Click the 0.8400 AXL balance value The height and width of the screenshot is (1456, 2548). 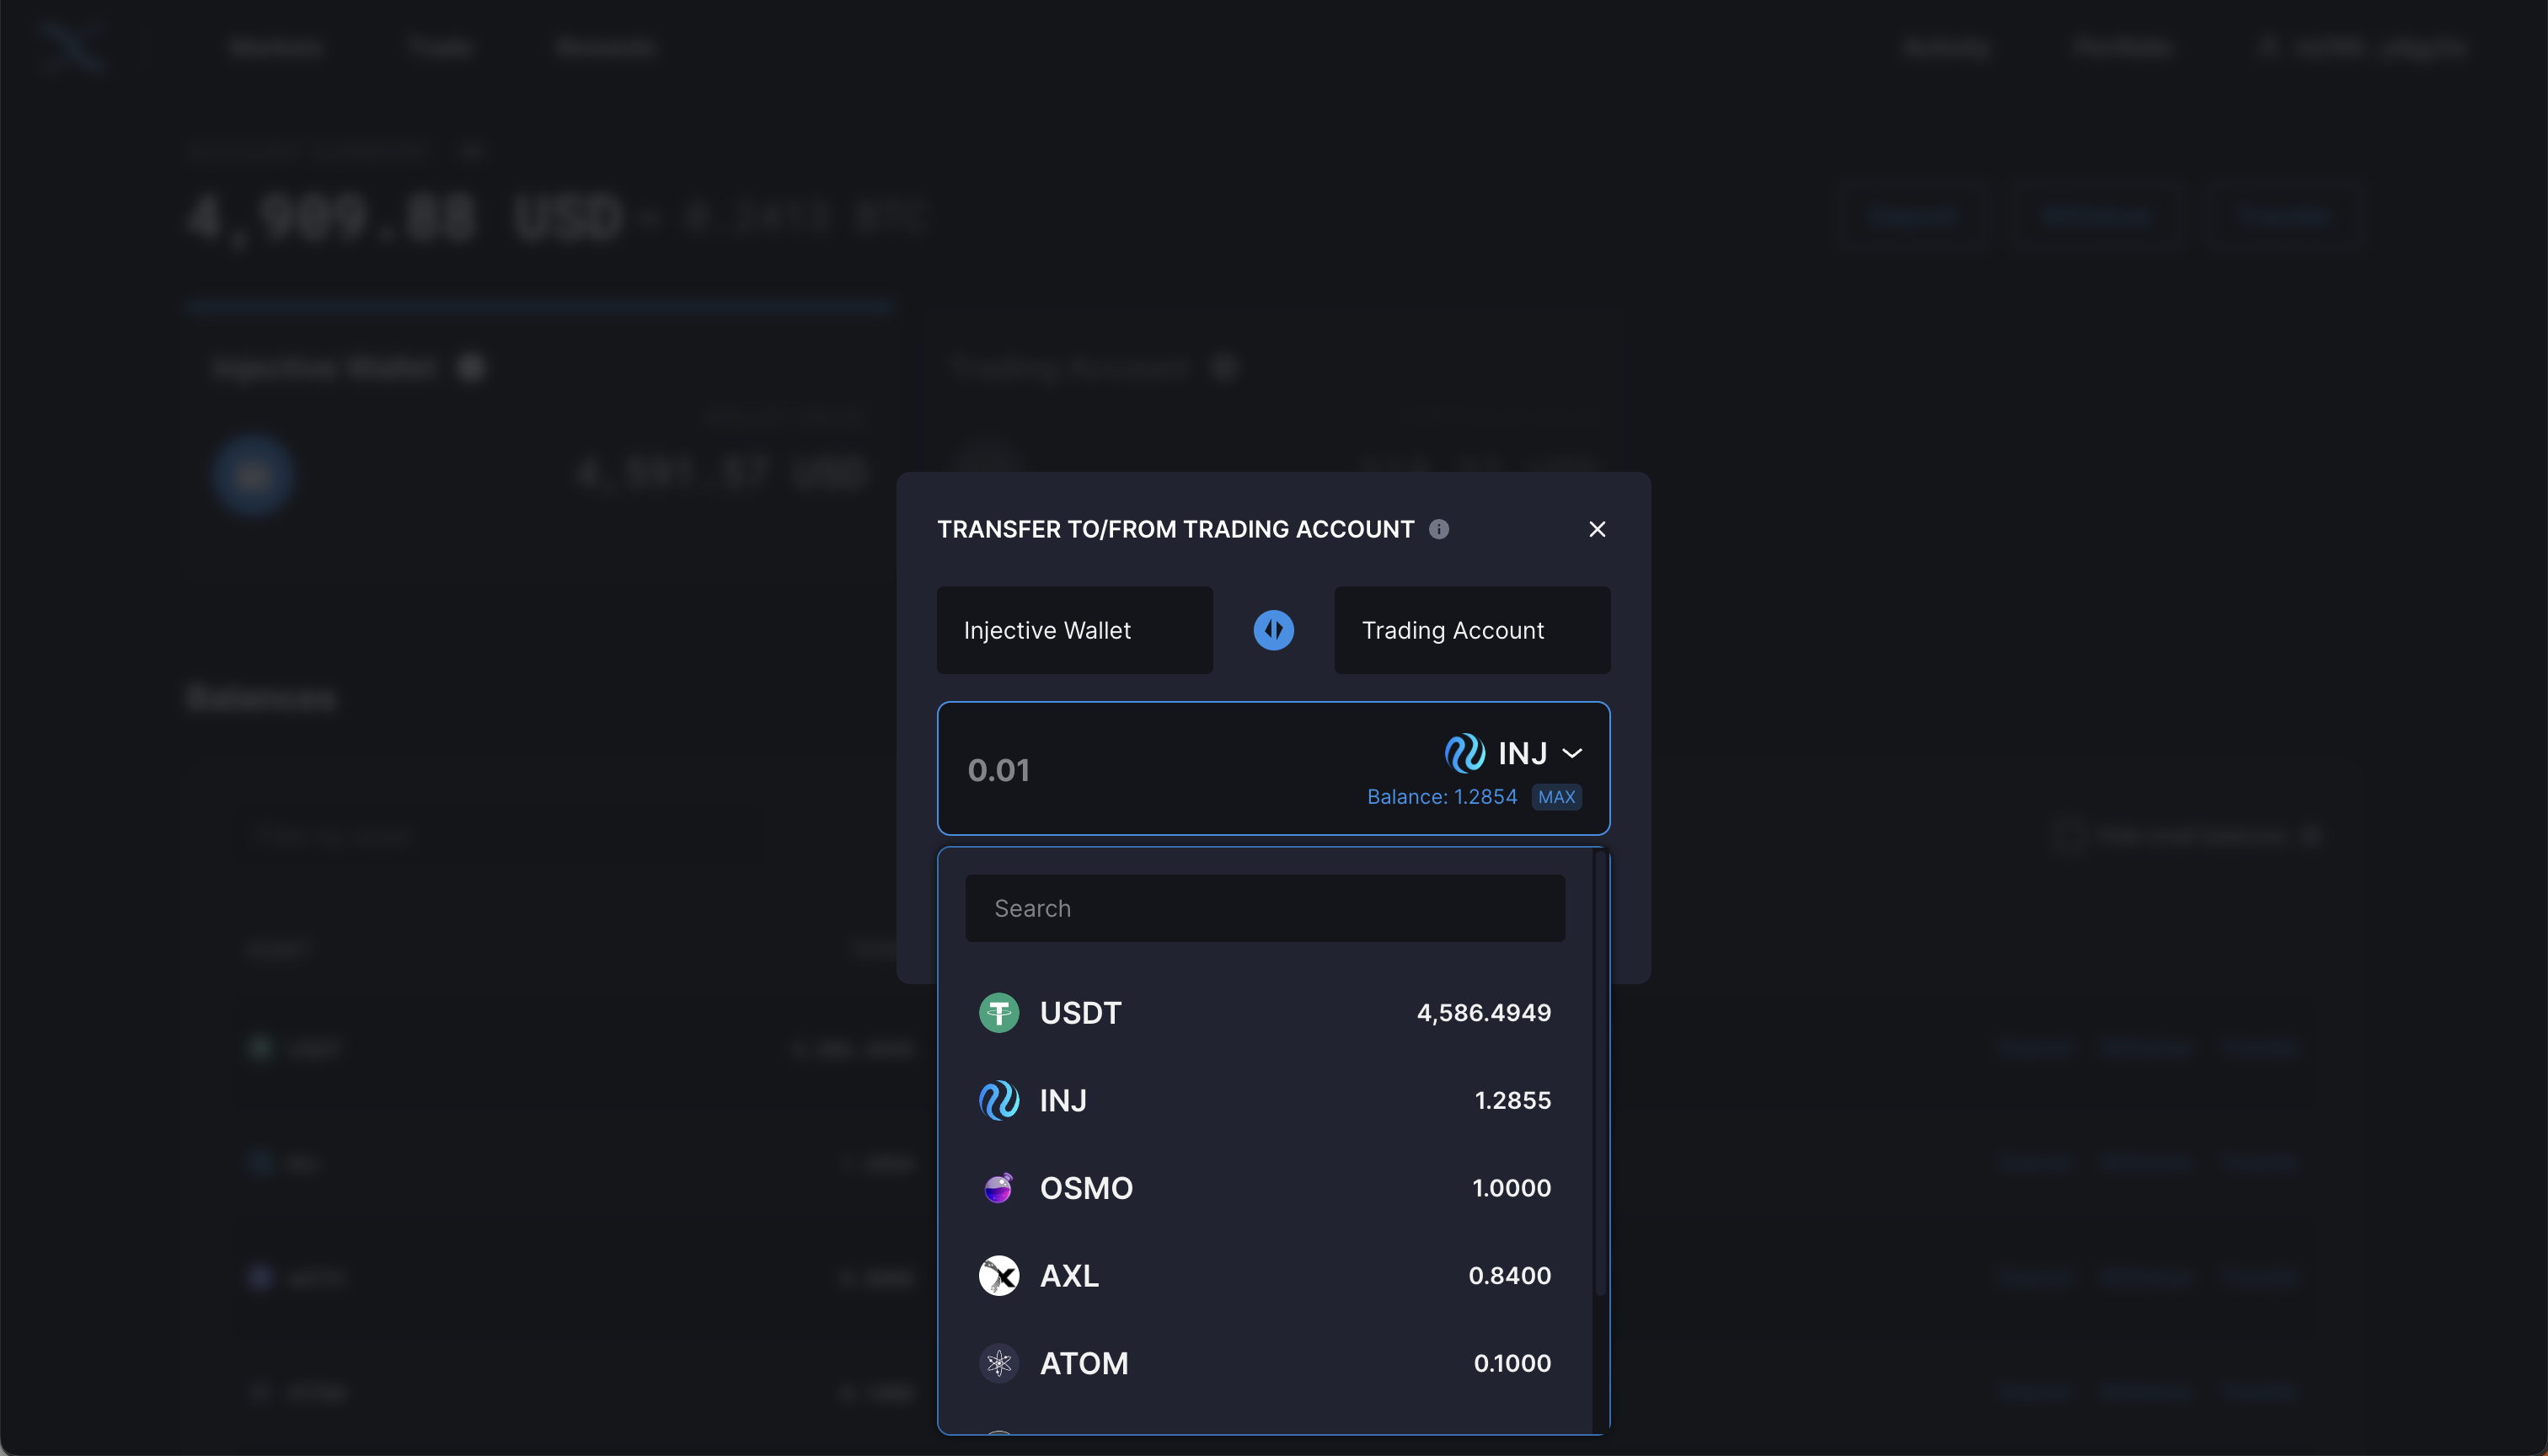click(x=1510, y=1276)
